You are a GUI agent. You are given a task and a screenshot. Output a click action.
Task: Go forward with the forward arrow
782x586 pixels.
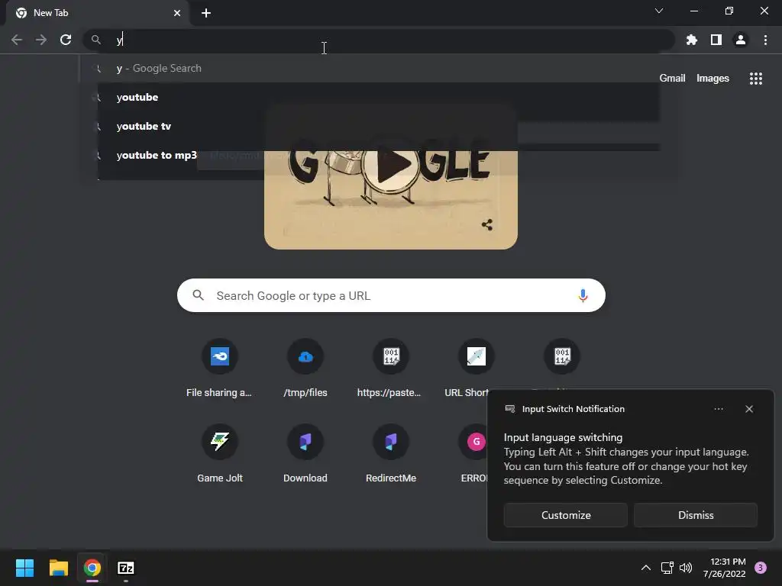41,40
